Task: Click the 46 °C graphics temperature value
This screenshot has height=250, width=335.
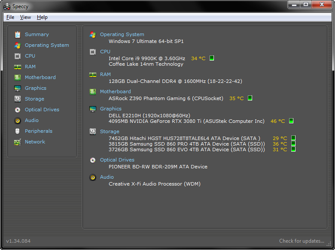Action: tap(278, 122)
